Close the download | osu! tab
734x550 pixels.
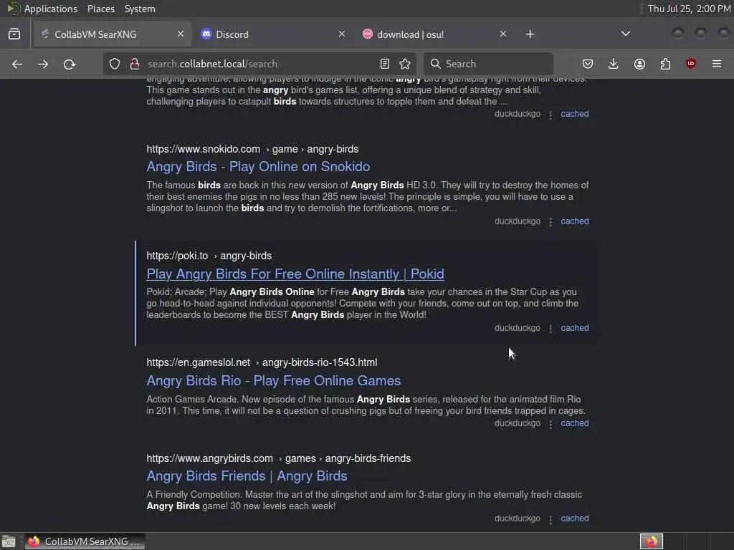[x=502, y=34]
